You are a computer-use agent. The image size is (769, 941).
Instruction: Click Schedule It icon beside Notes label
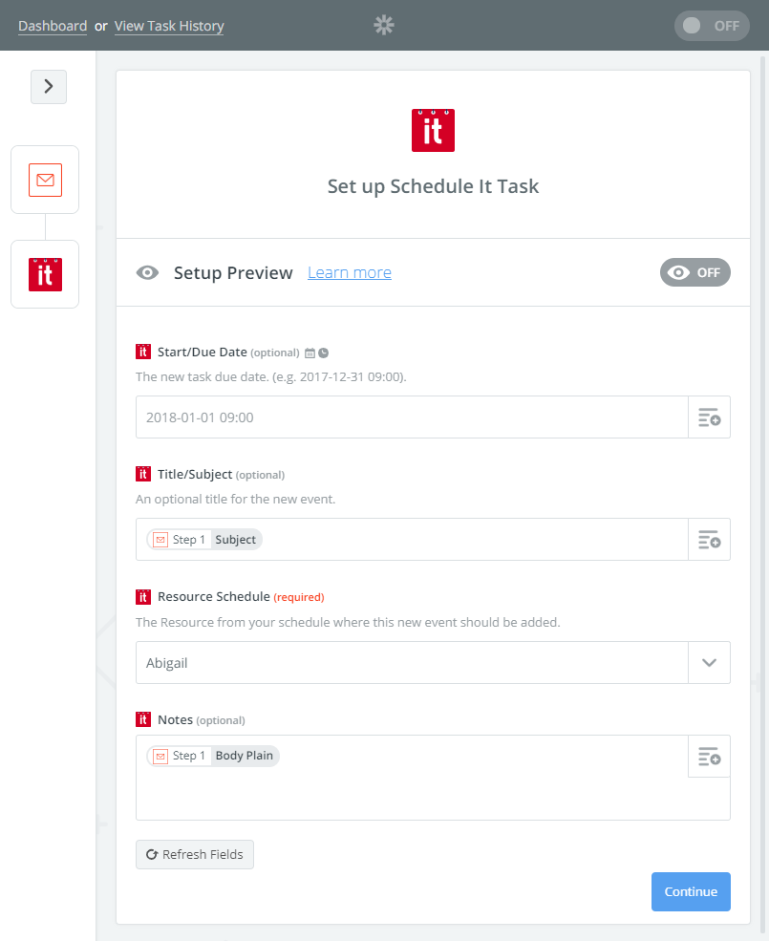143,719
